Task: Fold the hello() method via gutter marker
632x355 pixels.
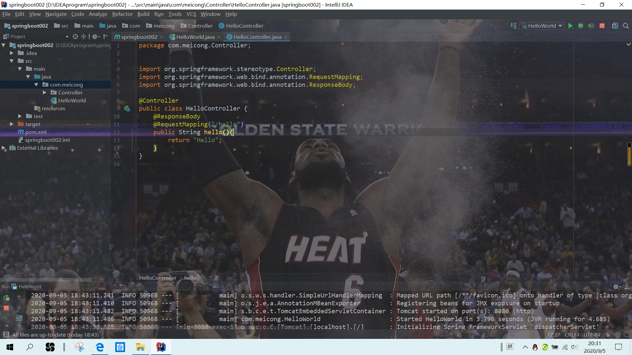Action: point(136,132)
